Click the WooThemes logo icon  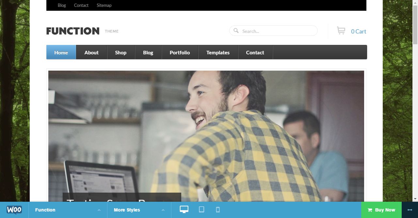pos(14,210)
